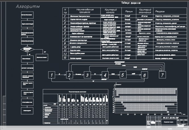Click state box number 1 in the diagram

(x=51, y=75)
